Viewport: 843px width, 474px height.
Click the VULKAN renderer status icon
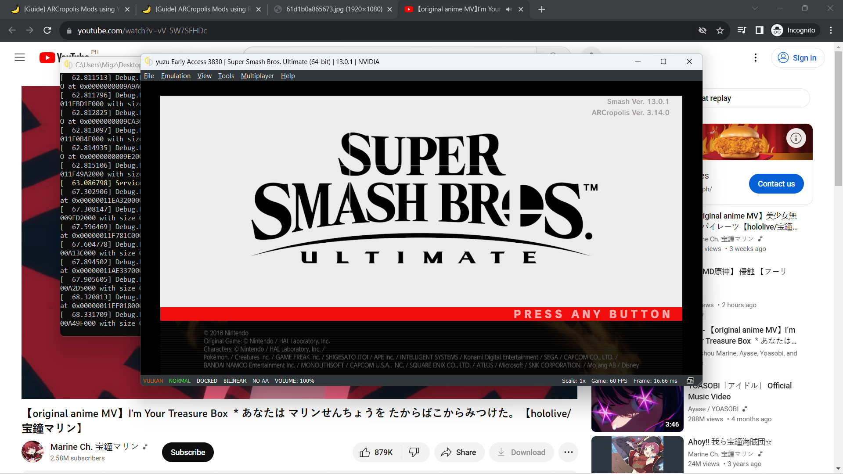tap(153, 380)
